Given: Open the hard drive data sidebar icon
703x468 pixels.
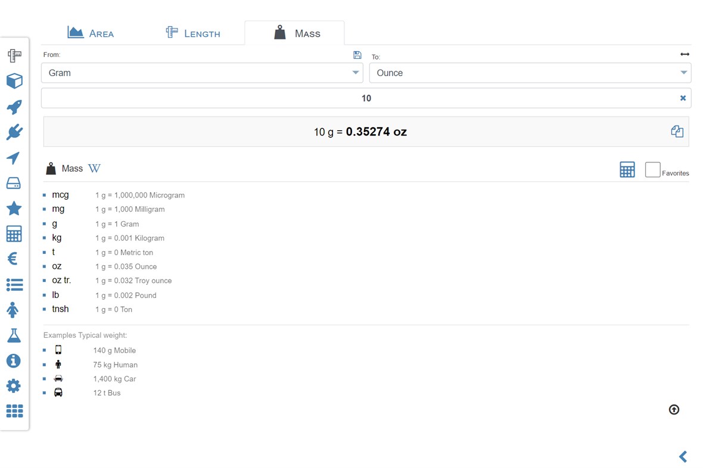Looking at the screenshot, I should tap(14, 183).
